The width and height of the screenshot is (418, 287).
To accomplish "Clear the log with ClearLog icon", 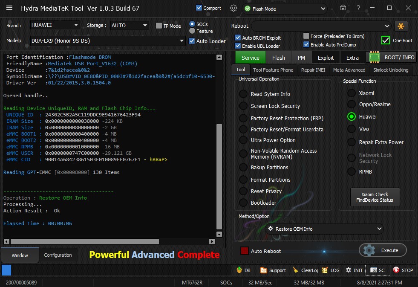I will (x=296, y=270).
